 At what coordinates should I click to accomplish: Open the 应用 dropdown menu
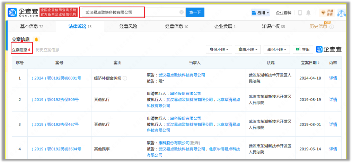(261, 13)
